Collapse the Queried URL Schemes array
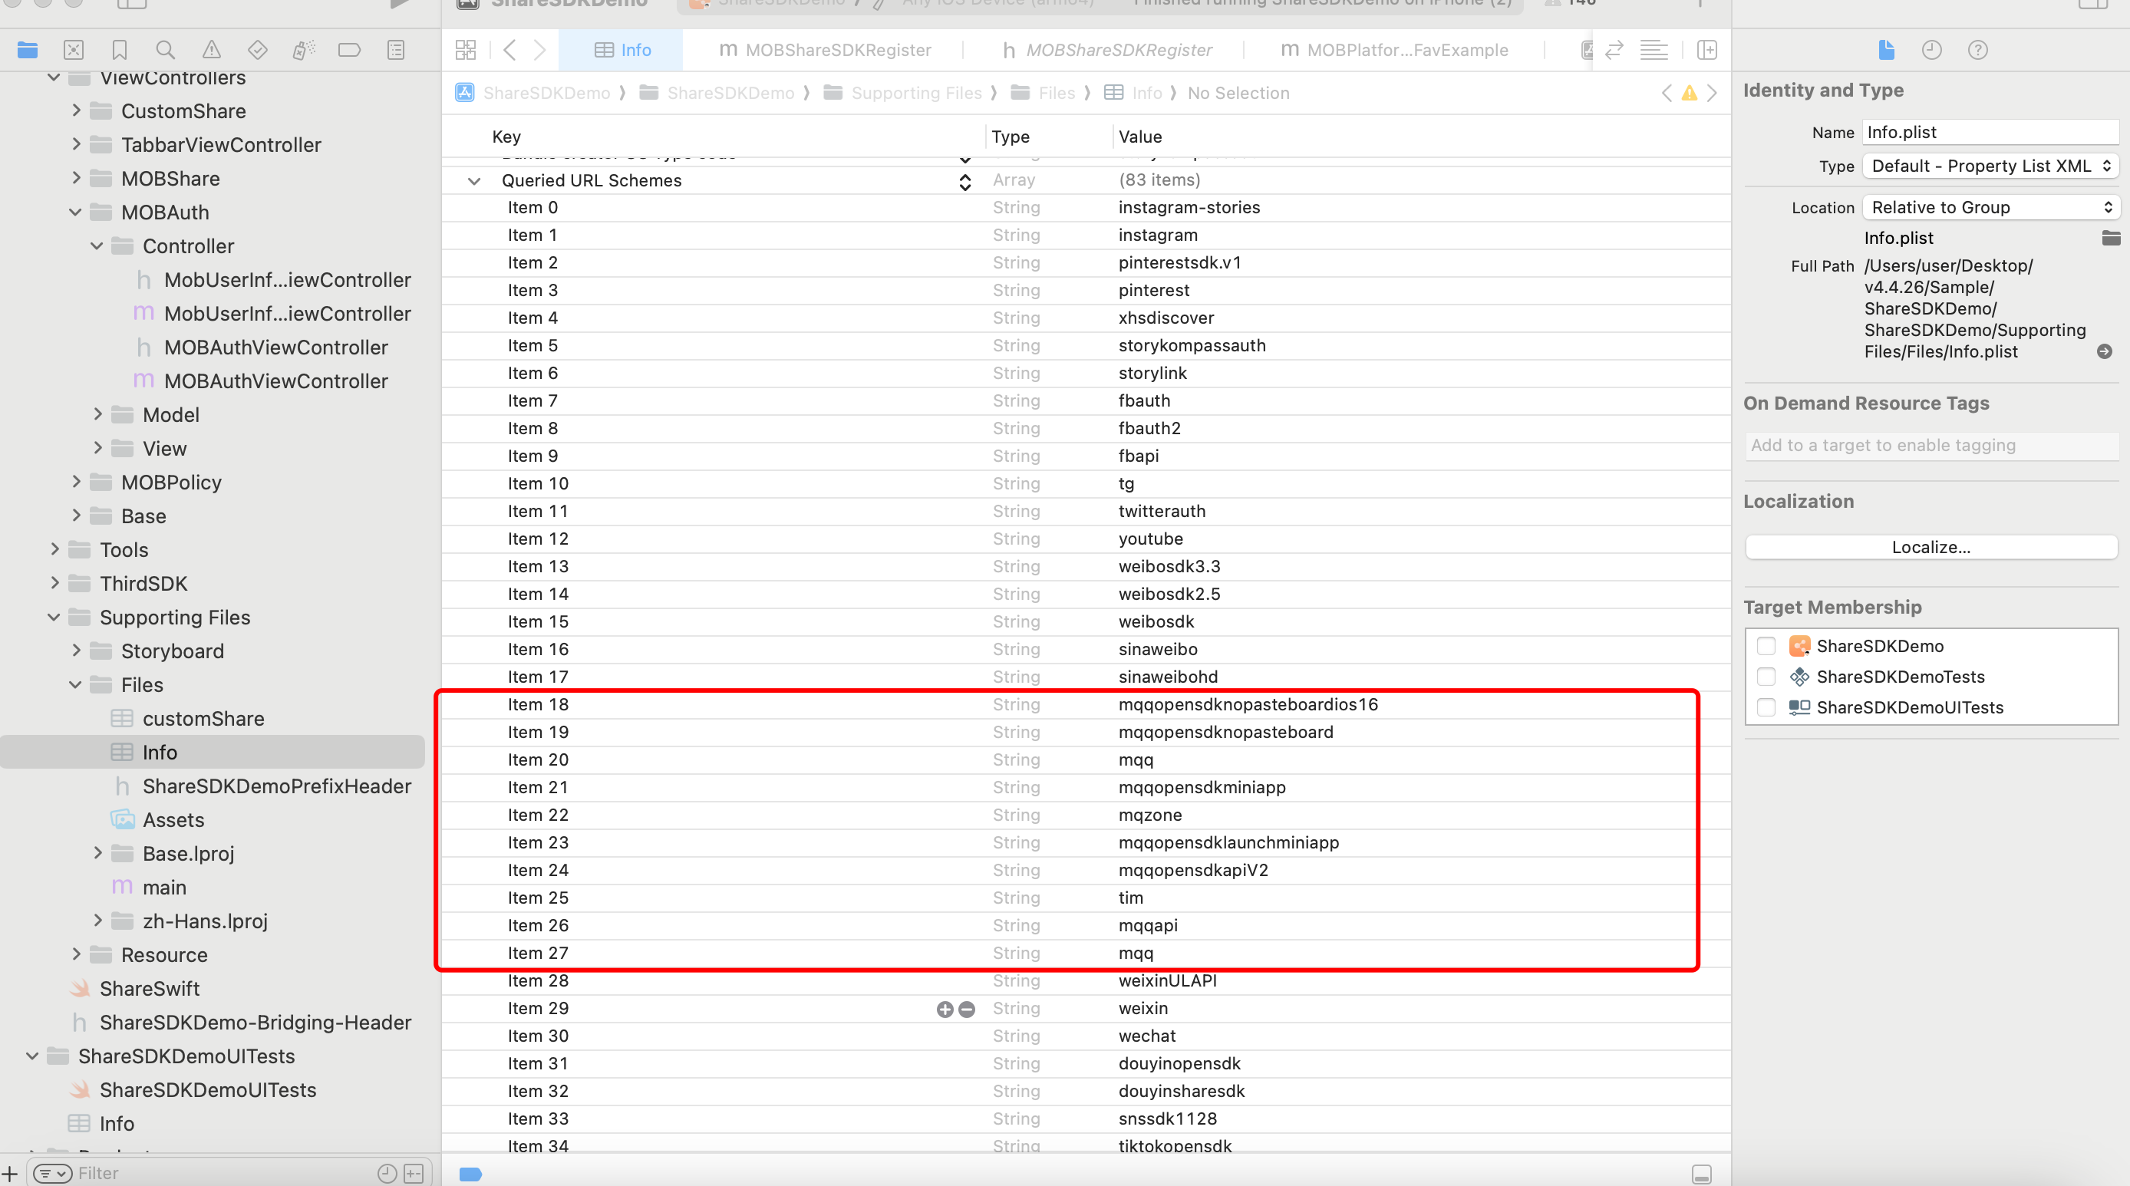This screenshot has height=1186, width=2130. 473,180
